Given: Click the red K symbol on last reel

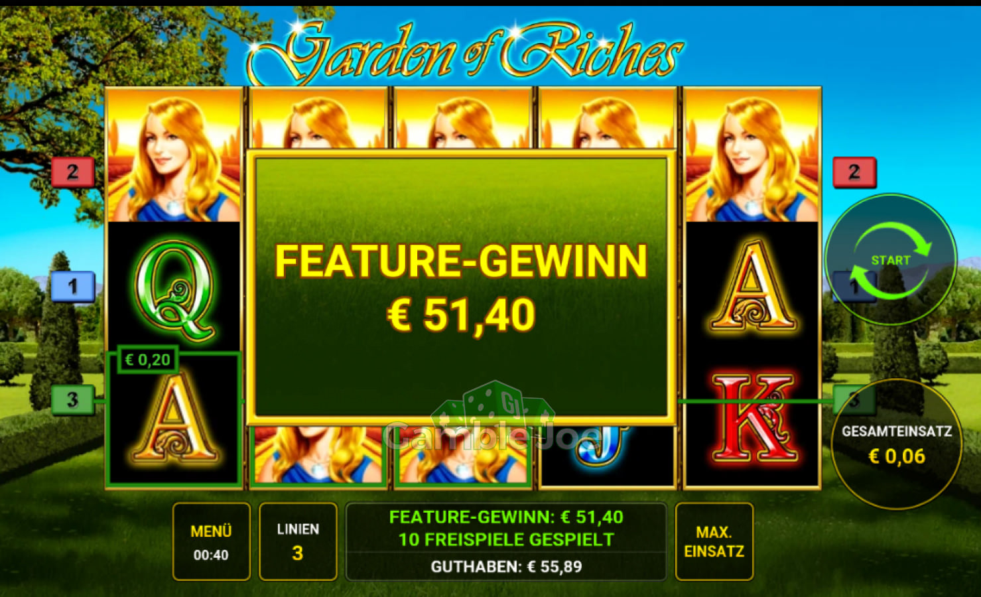Looking at the screenshot, I should point(752,417).
